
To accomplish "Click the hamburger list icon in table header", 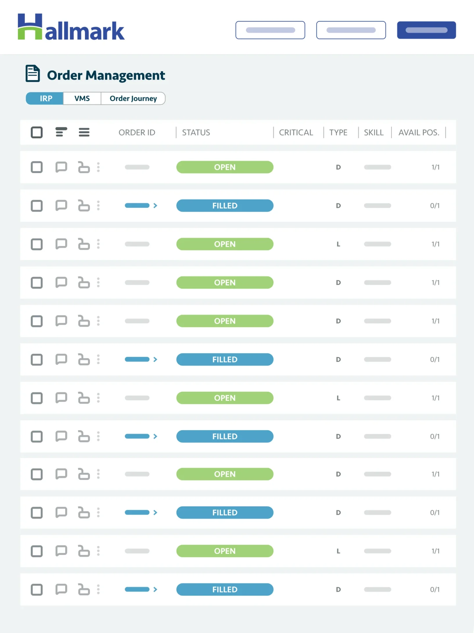I will (x=84, y=132).
